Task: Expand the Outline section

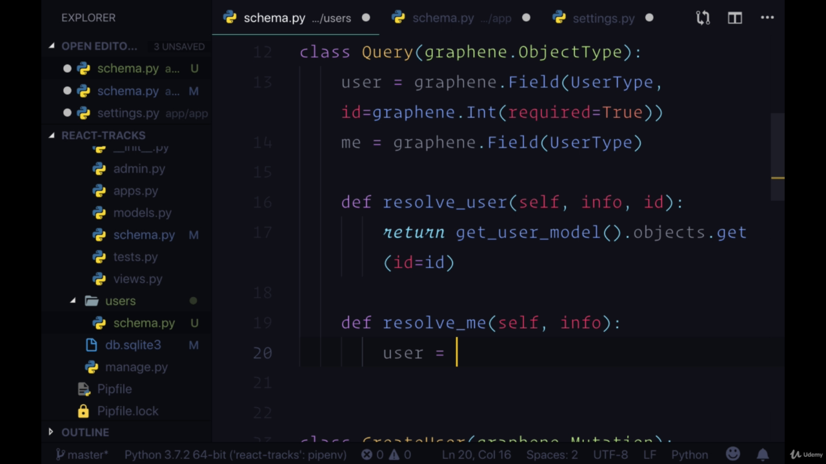Action: tap(51, 432)
